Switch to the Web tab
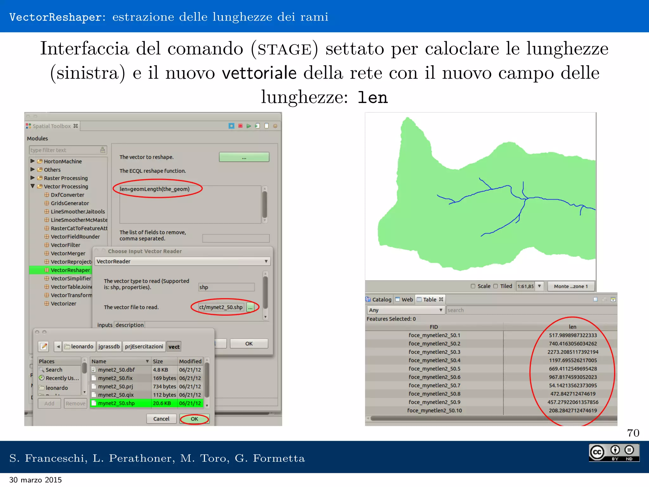Viewport: 649px width, 487px height. tap(404, 299)
